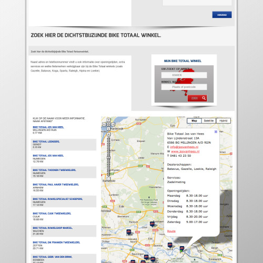This screenshot has width=263, height=263.
Task: Close the Jos van Hees info bubble
Action: [216, 131]
